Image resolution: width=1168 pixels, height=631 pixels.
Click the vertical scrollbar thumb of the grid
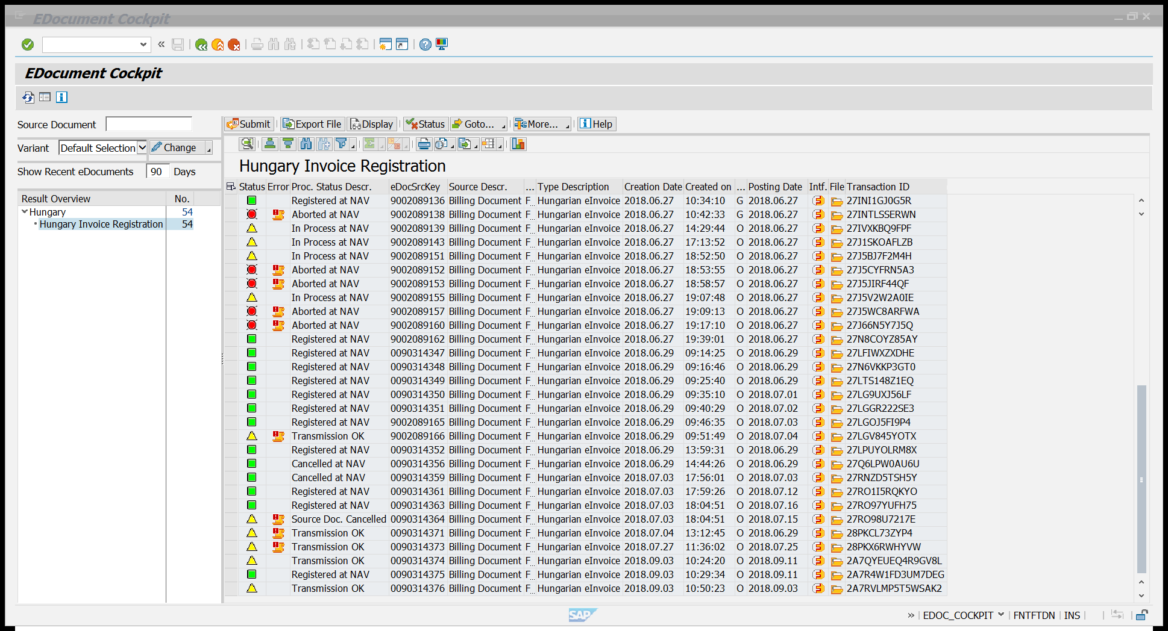tap(1141, 479)
